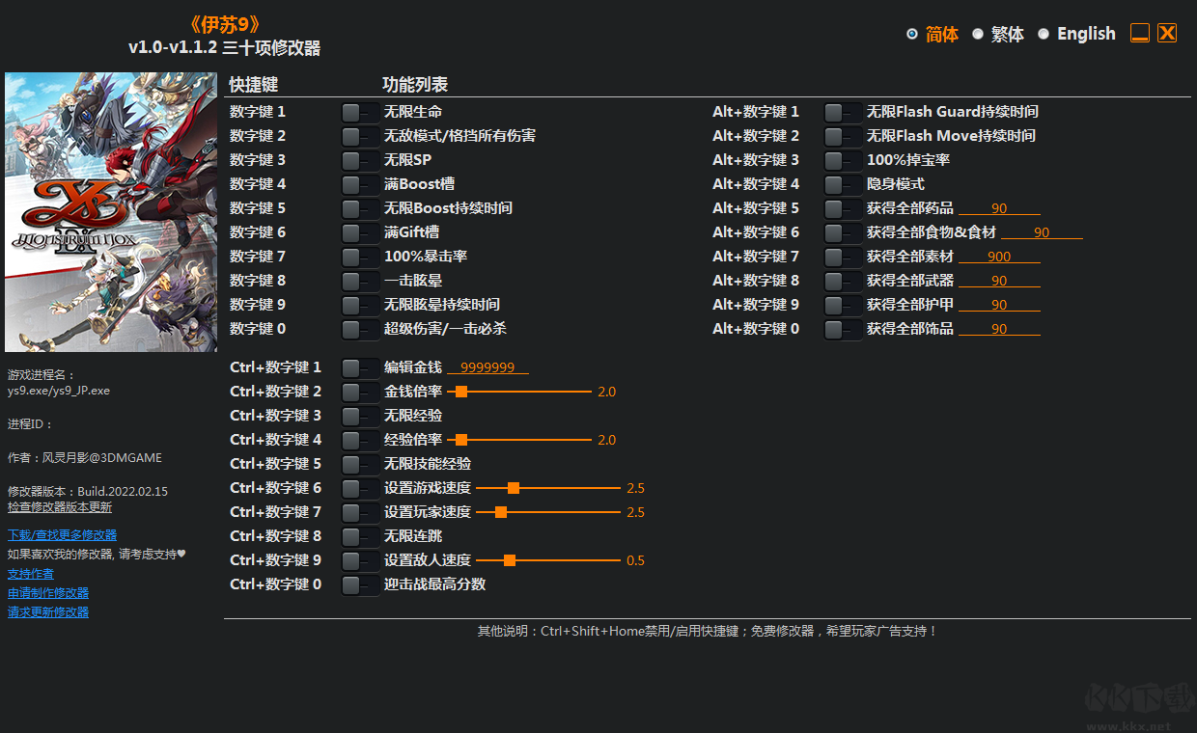Image resolution: width=1197 pixels, height=733 pixels.
Task: Turn on 获得全部护甲 switch
Action: click(x=843, y=306)
